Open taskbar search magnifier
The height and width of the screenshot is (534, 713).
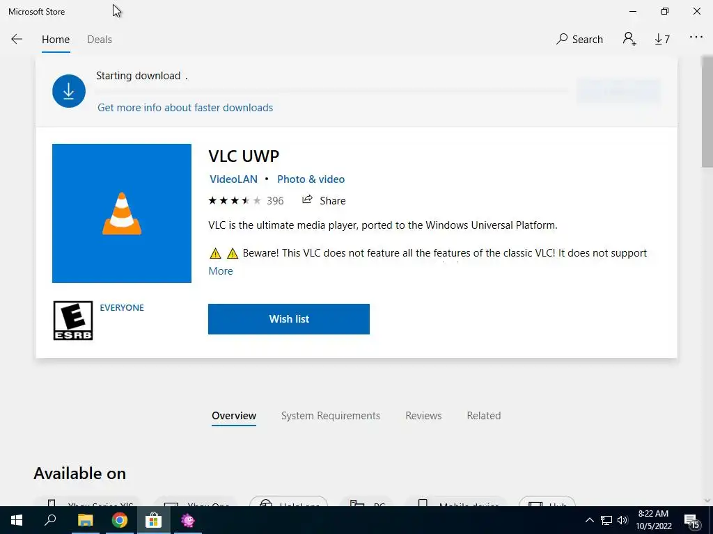(50, 520)
